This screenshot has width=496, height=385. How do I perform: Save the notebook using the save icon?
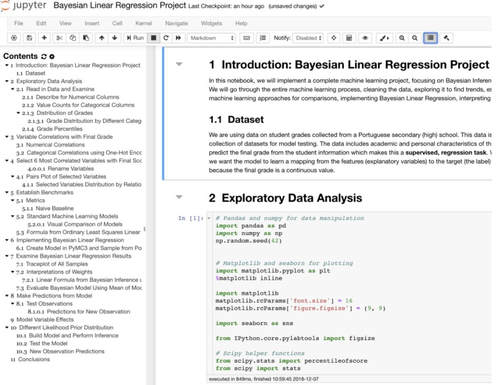coord(28,38)
